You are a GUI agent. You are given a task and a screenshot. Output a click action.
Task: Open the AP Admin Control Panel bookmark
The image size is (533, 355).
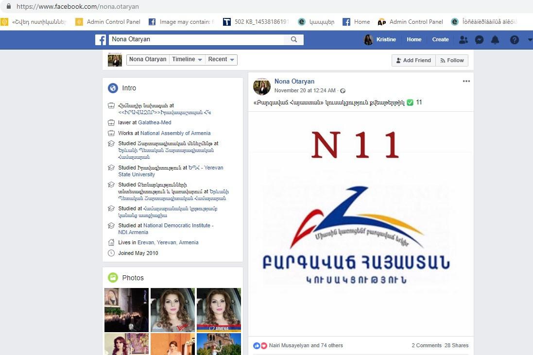[x=411, y=22]
